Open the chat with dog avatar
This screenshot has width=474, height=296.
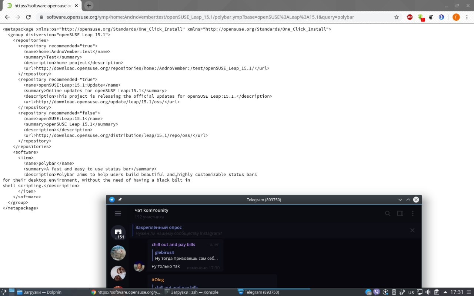118,273
